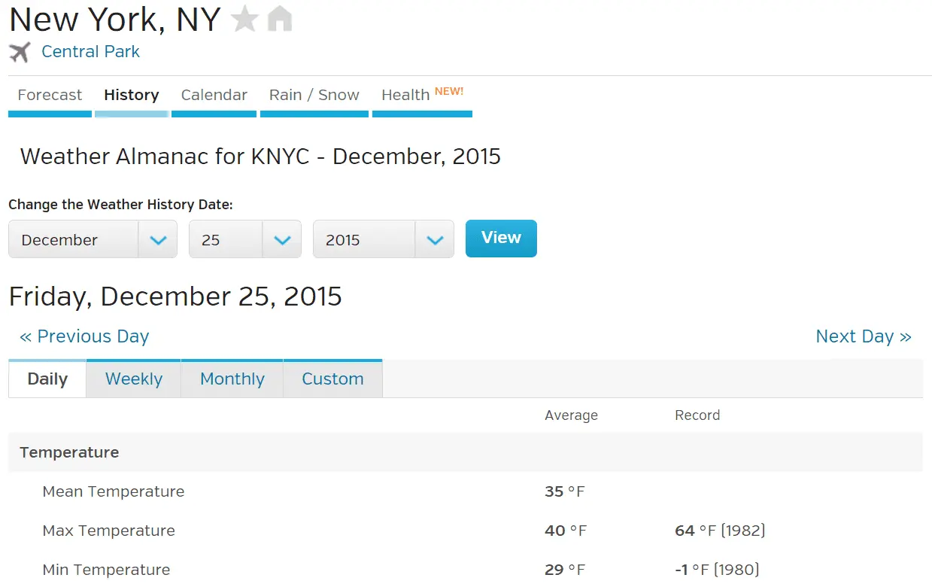Open the day dropdown showing 25

click(244, 239)
